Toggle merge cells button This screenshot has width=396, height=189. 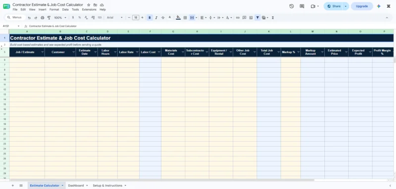(x=192, y=18)
